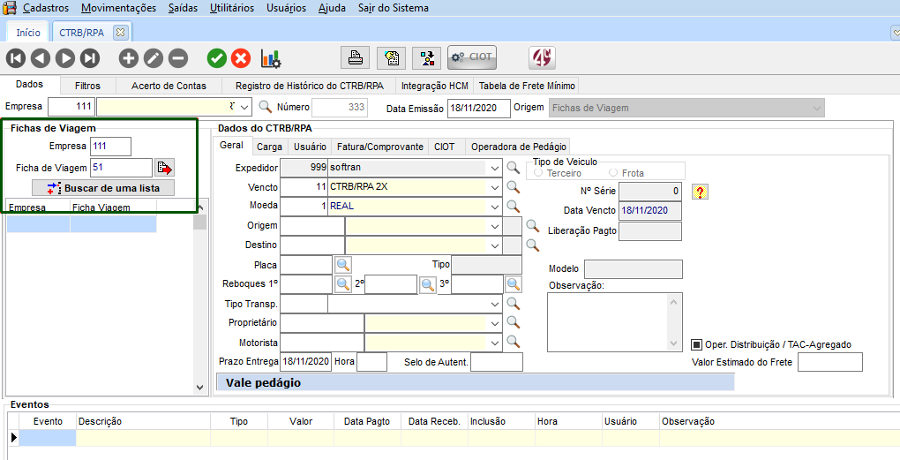Jump to the last record
900x460 pixels.
pyautogui.click(x=90, y=58)
